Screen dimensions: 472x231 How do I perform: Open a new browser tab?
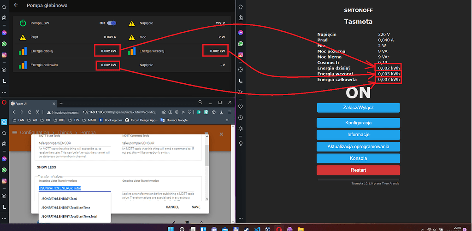coord(60,103)
